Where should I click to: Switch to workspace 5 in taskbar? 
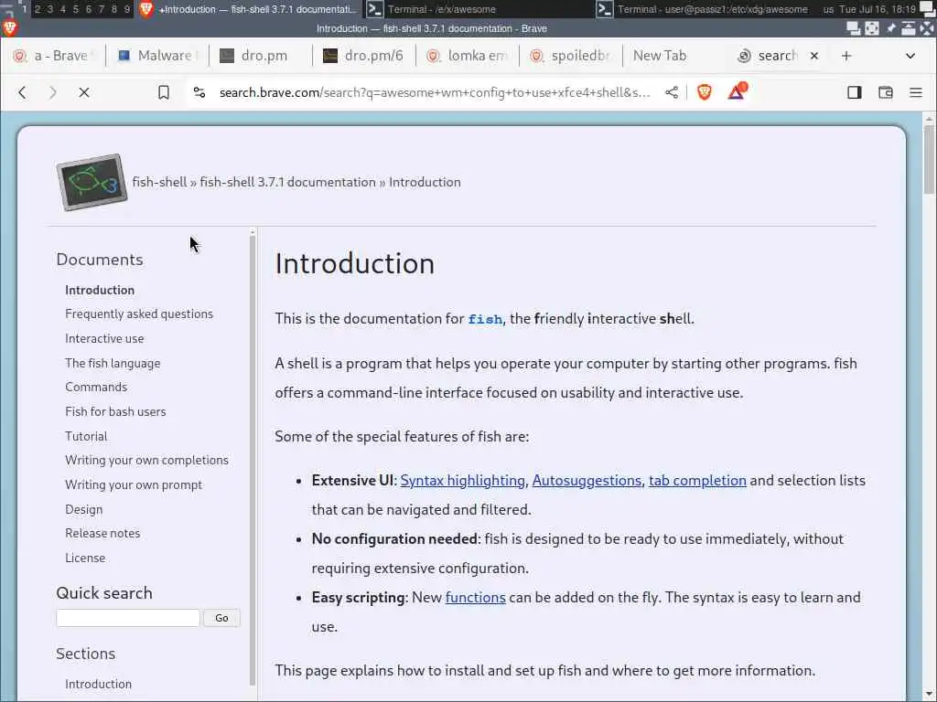(x=76, y=9)
